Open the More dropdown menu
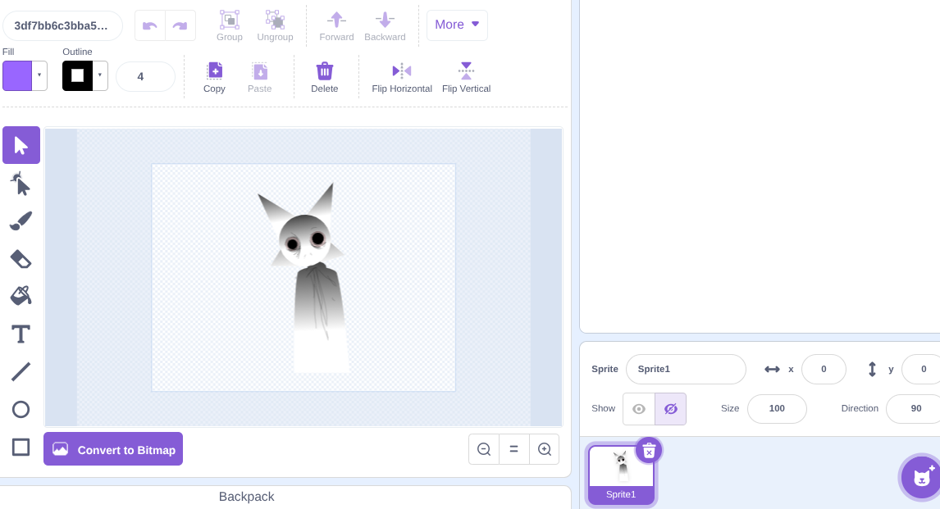This screenshot has height=509, width=940. pos(457,25)
